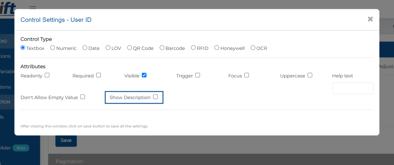
Task: Tick the Required attribute checkbox
Action: click(98, 75)
